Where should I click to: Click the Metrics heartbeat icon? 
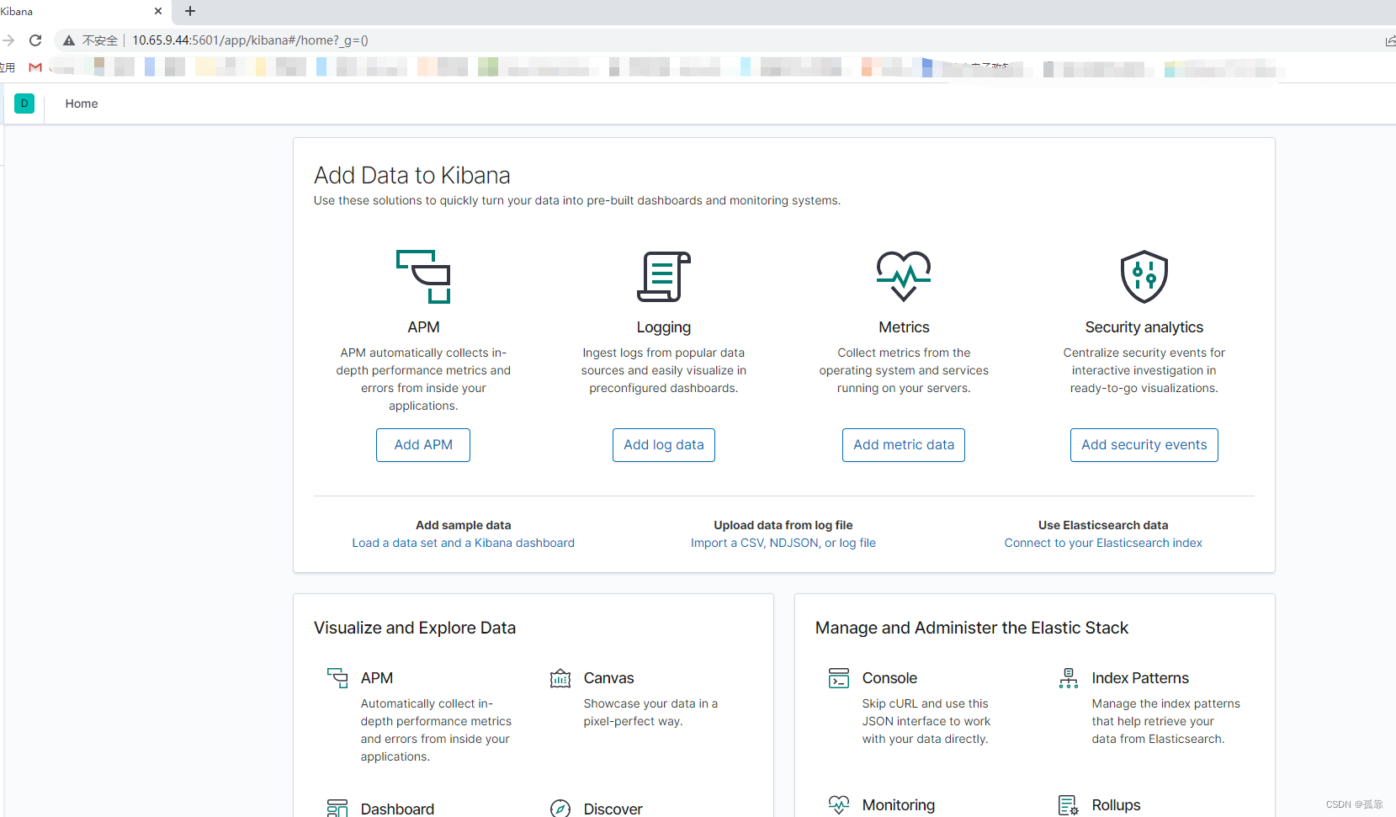[x=904, y=276]
